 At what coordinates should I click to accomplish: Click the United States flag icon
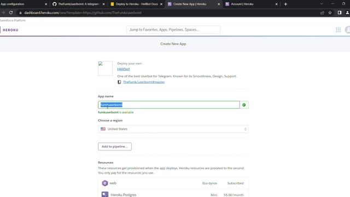[x=103, y=129]
